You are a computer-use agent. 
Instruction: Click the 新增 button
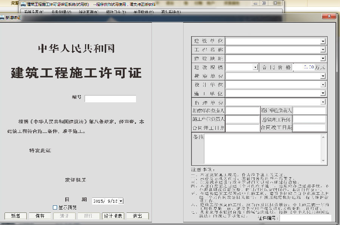[x=15, y=216]
